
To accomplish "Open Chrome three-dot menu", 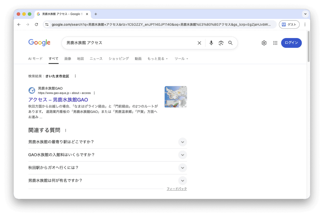I will pyautogui.click(x=305, y=25).
